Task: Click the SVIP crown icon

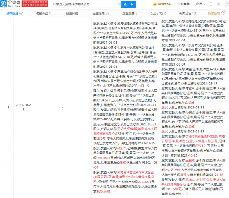Action: (154, 4)
